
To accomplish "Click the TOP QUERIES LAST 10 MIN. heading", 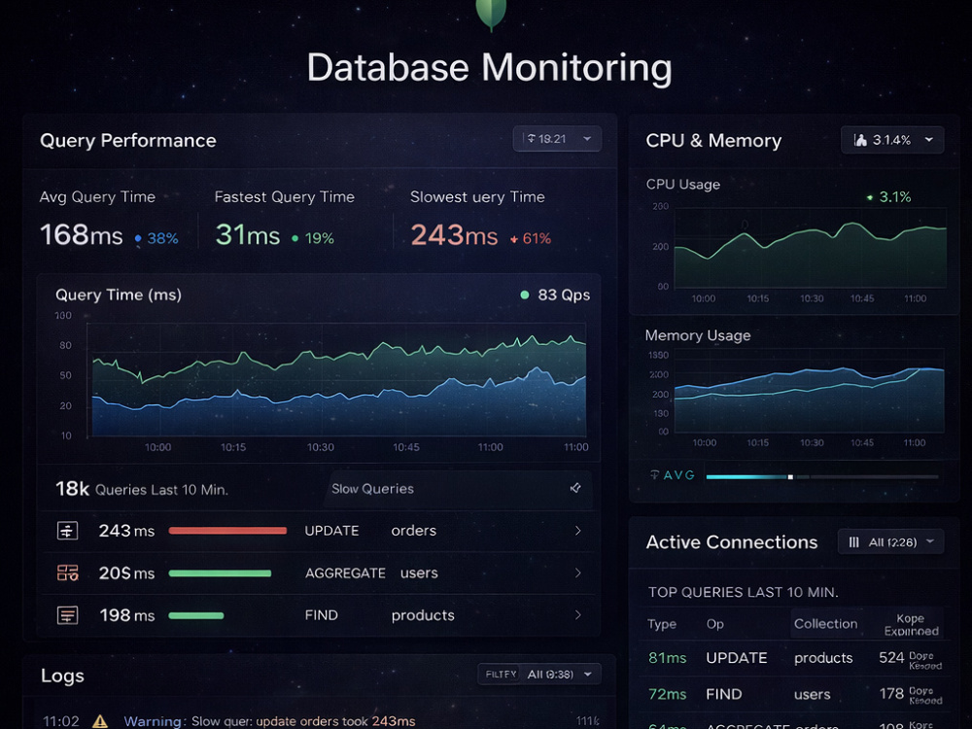I will click(x=744, y=592).
